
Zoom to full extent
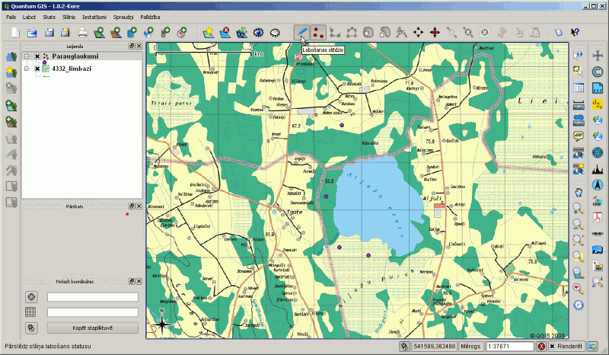tap(579, 240)
